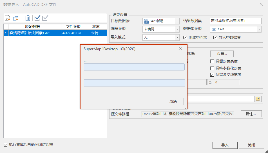This screenshot has width=268, height=153.
Task: Click the 结果数据集 name field
Action: click(236, 21)
